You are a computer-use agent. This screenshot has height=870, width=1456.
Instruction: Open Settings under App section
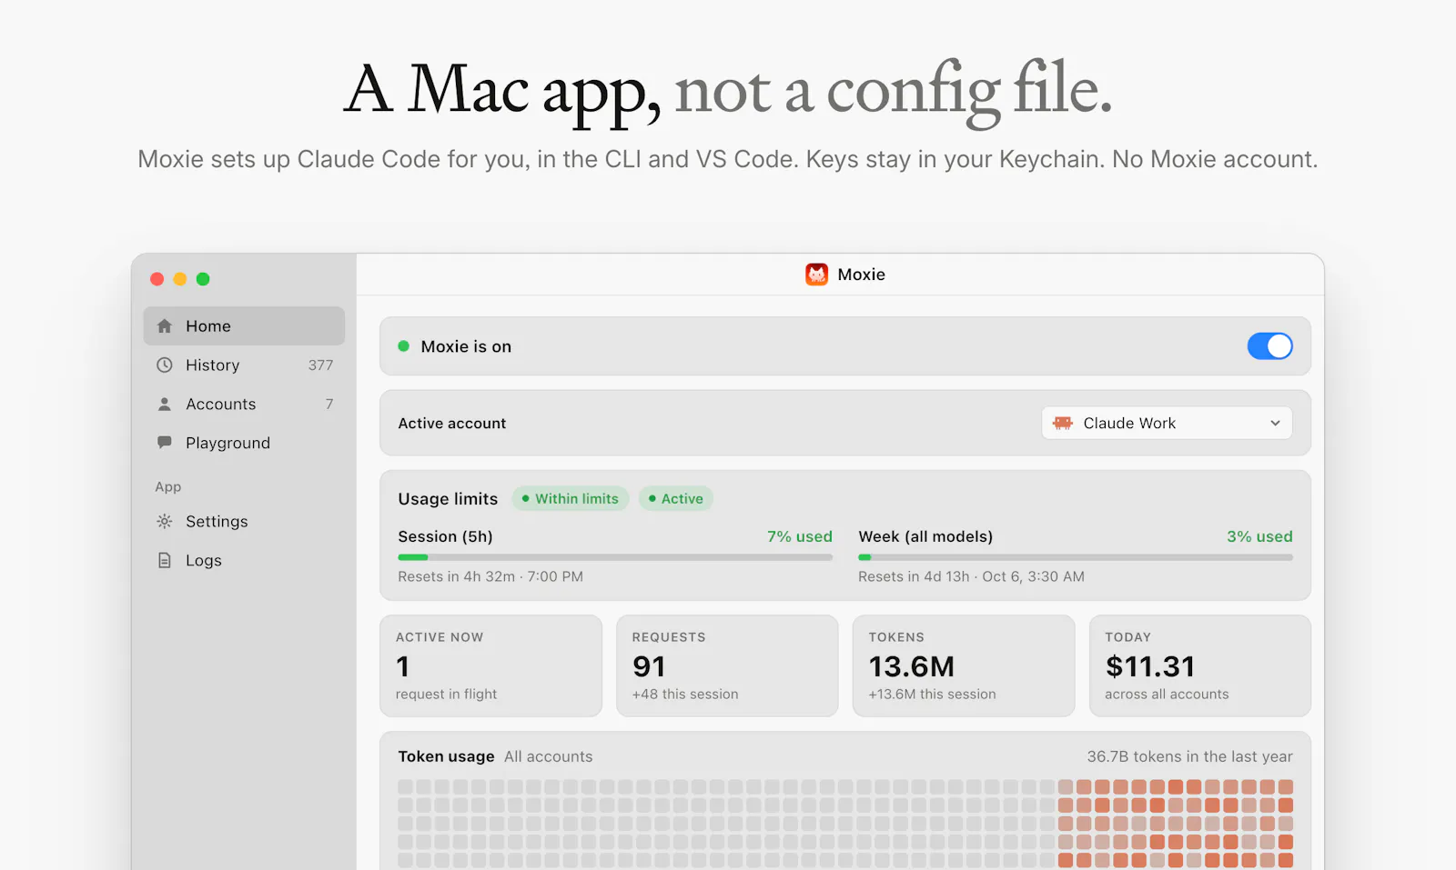point(244,521)
